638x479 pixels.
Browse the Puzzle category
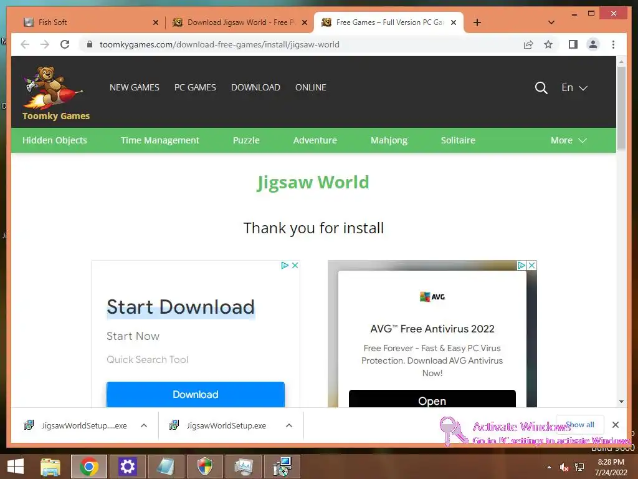click(246, 140)
